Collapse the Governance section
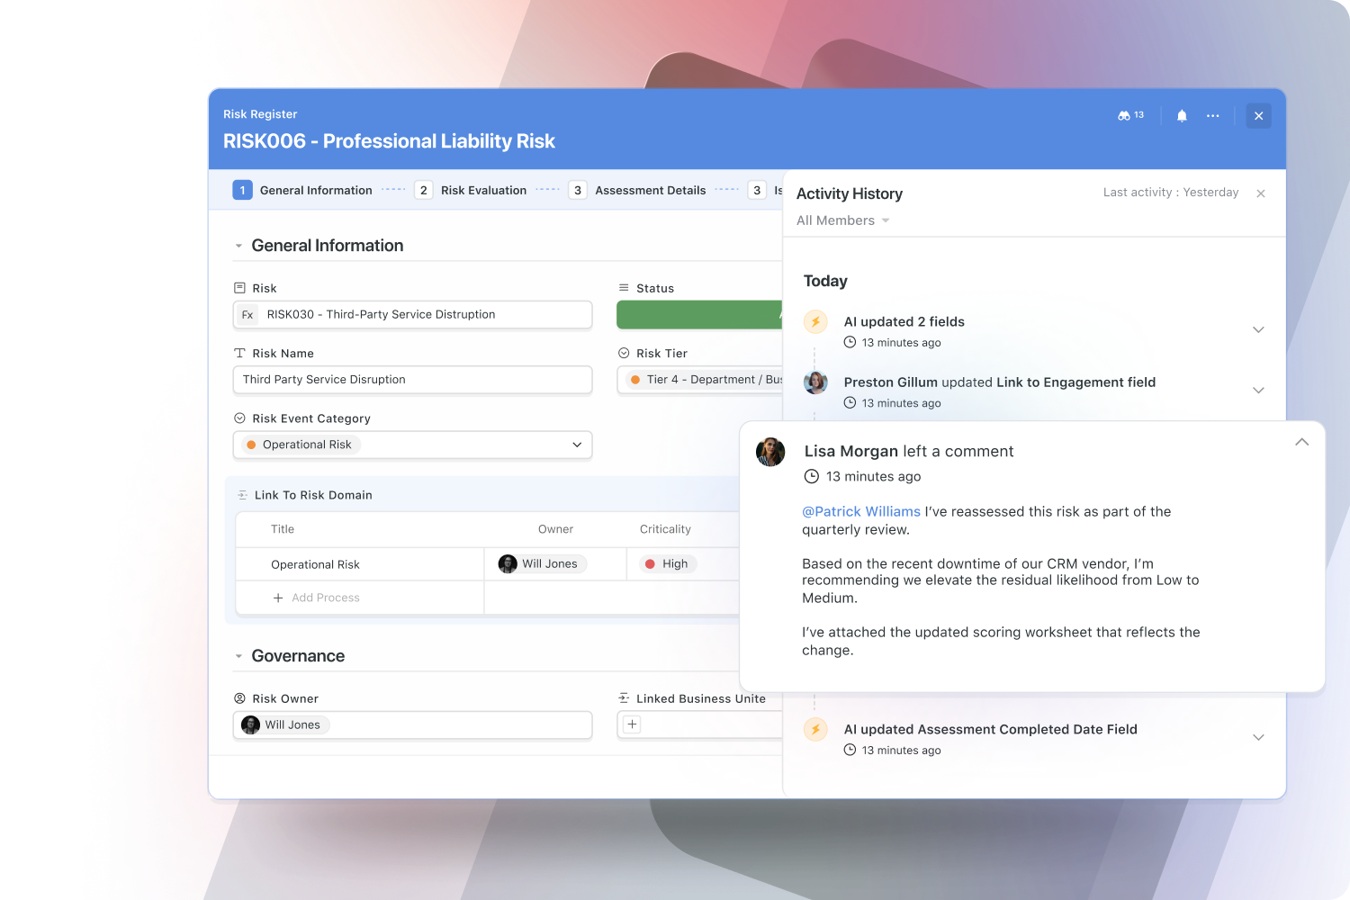This screenshot has width=1350, height=900. pyautogui.click(x=238, y=656)
